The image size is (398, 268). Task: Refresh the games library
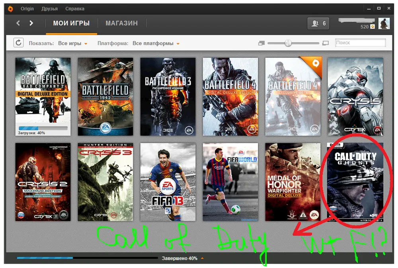tap(19, 43)
